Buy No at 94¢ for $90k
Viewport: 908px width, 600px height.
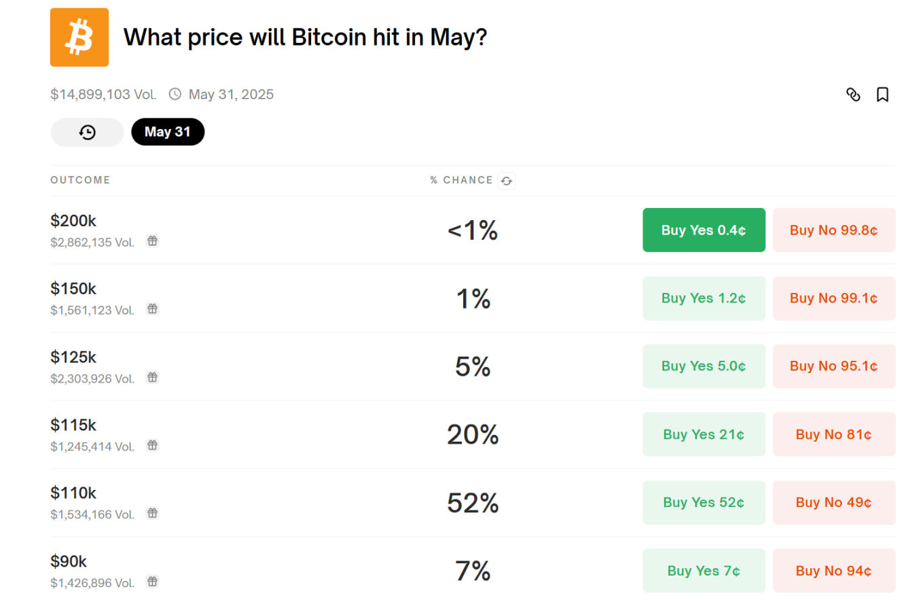[x=833, y=571]
